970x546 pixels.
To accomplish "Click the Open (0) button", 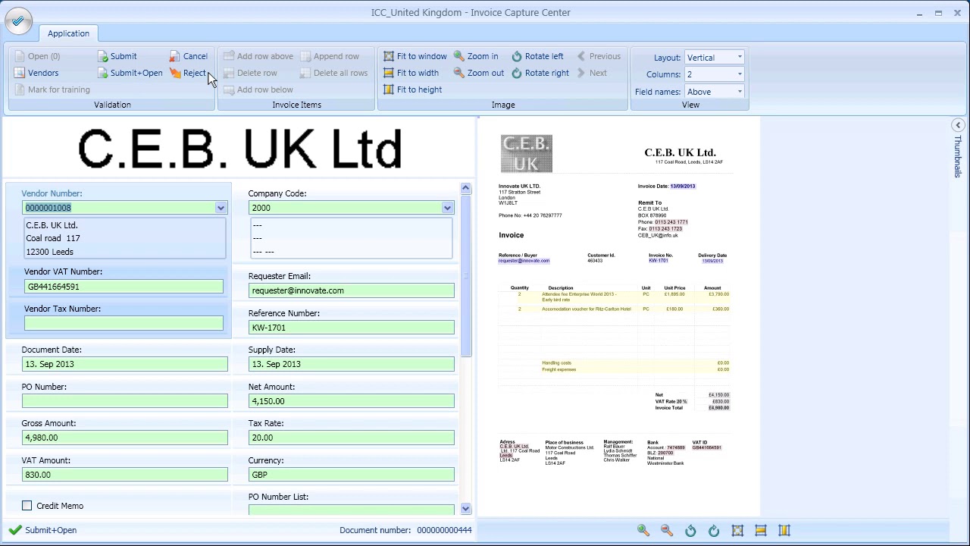I will click(x=36, y=56).
